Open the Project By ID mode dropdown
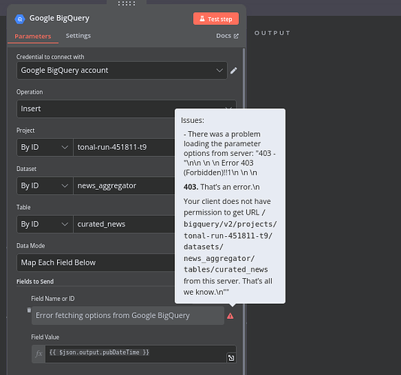This screenshot has width=401, height=375. pos(45,148)
